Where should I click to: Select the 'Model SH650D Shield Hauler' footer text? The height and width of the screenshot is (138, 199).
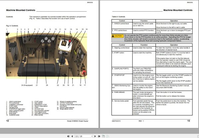coord(78,121)
